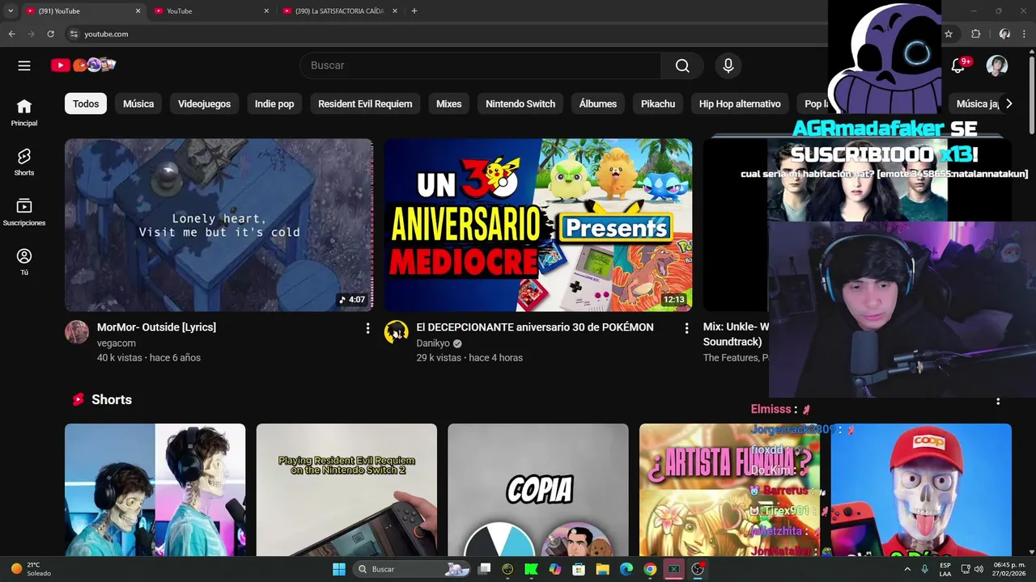Open the YouTube hamburger guide menu
Screen dimensions: 1036x582
click(24, 65)
